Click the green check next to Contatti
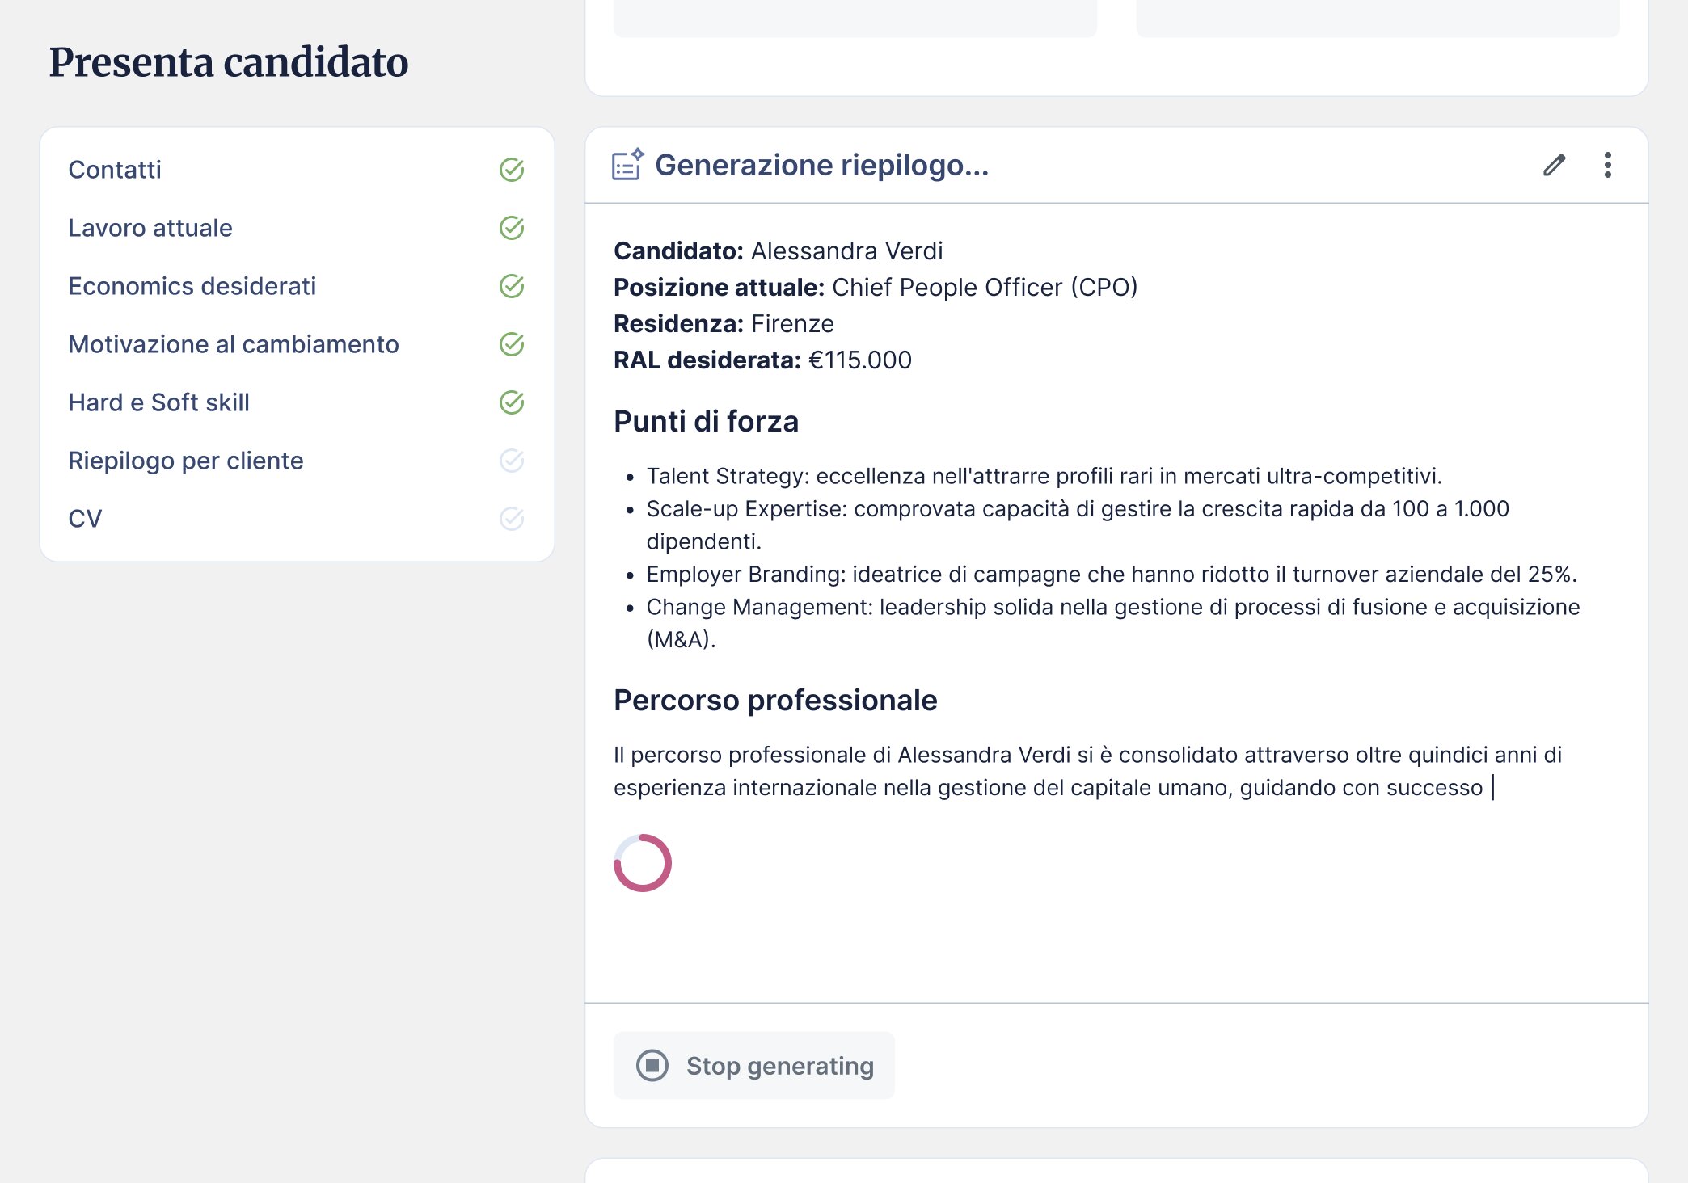This screenshot has height=1183, width=1688. click(512, 170)
